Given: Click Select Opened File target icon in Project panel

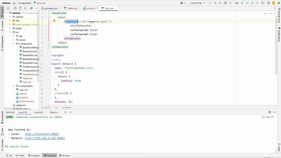Looking at the screenshot, I should pyautogui.click(x=15, y=8).
